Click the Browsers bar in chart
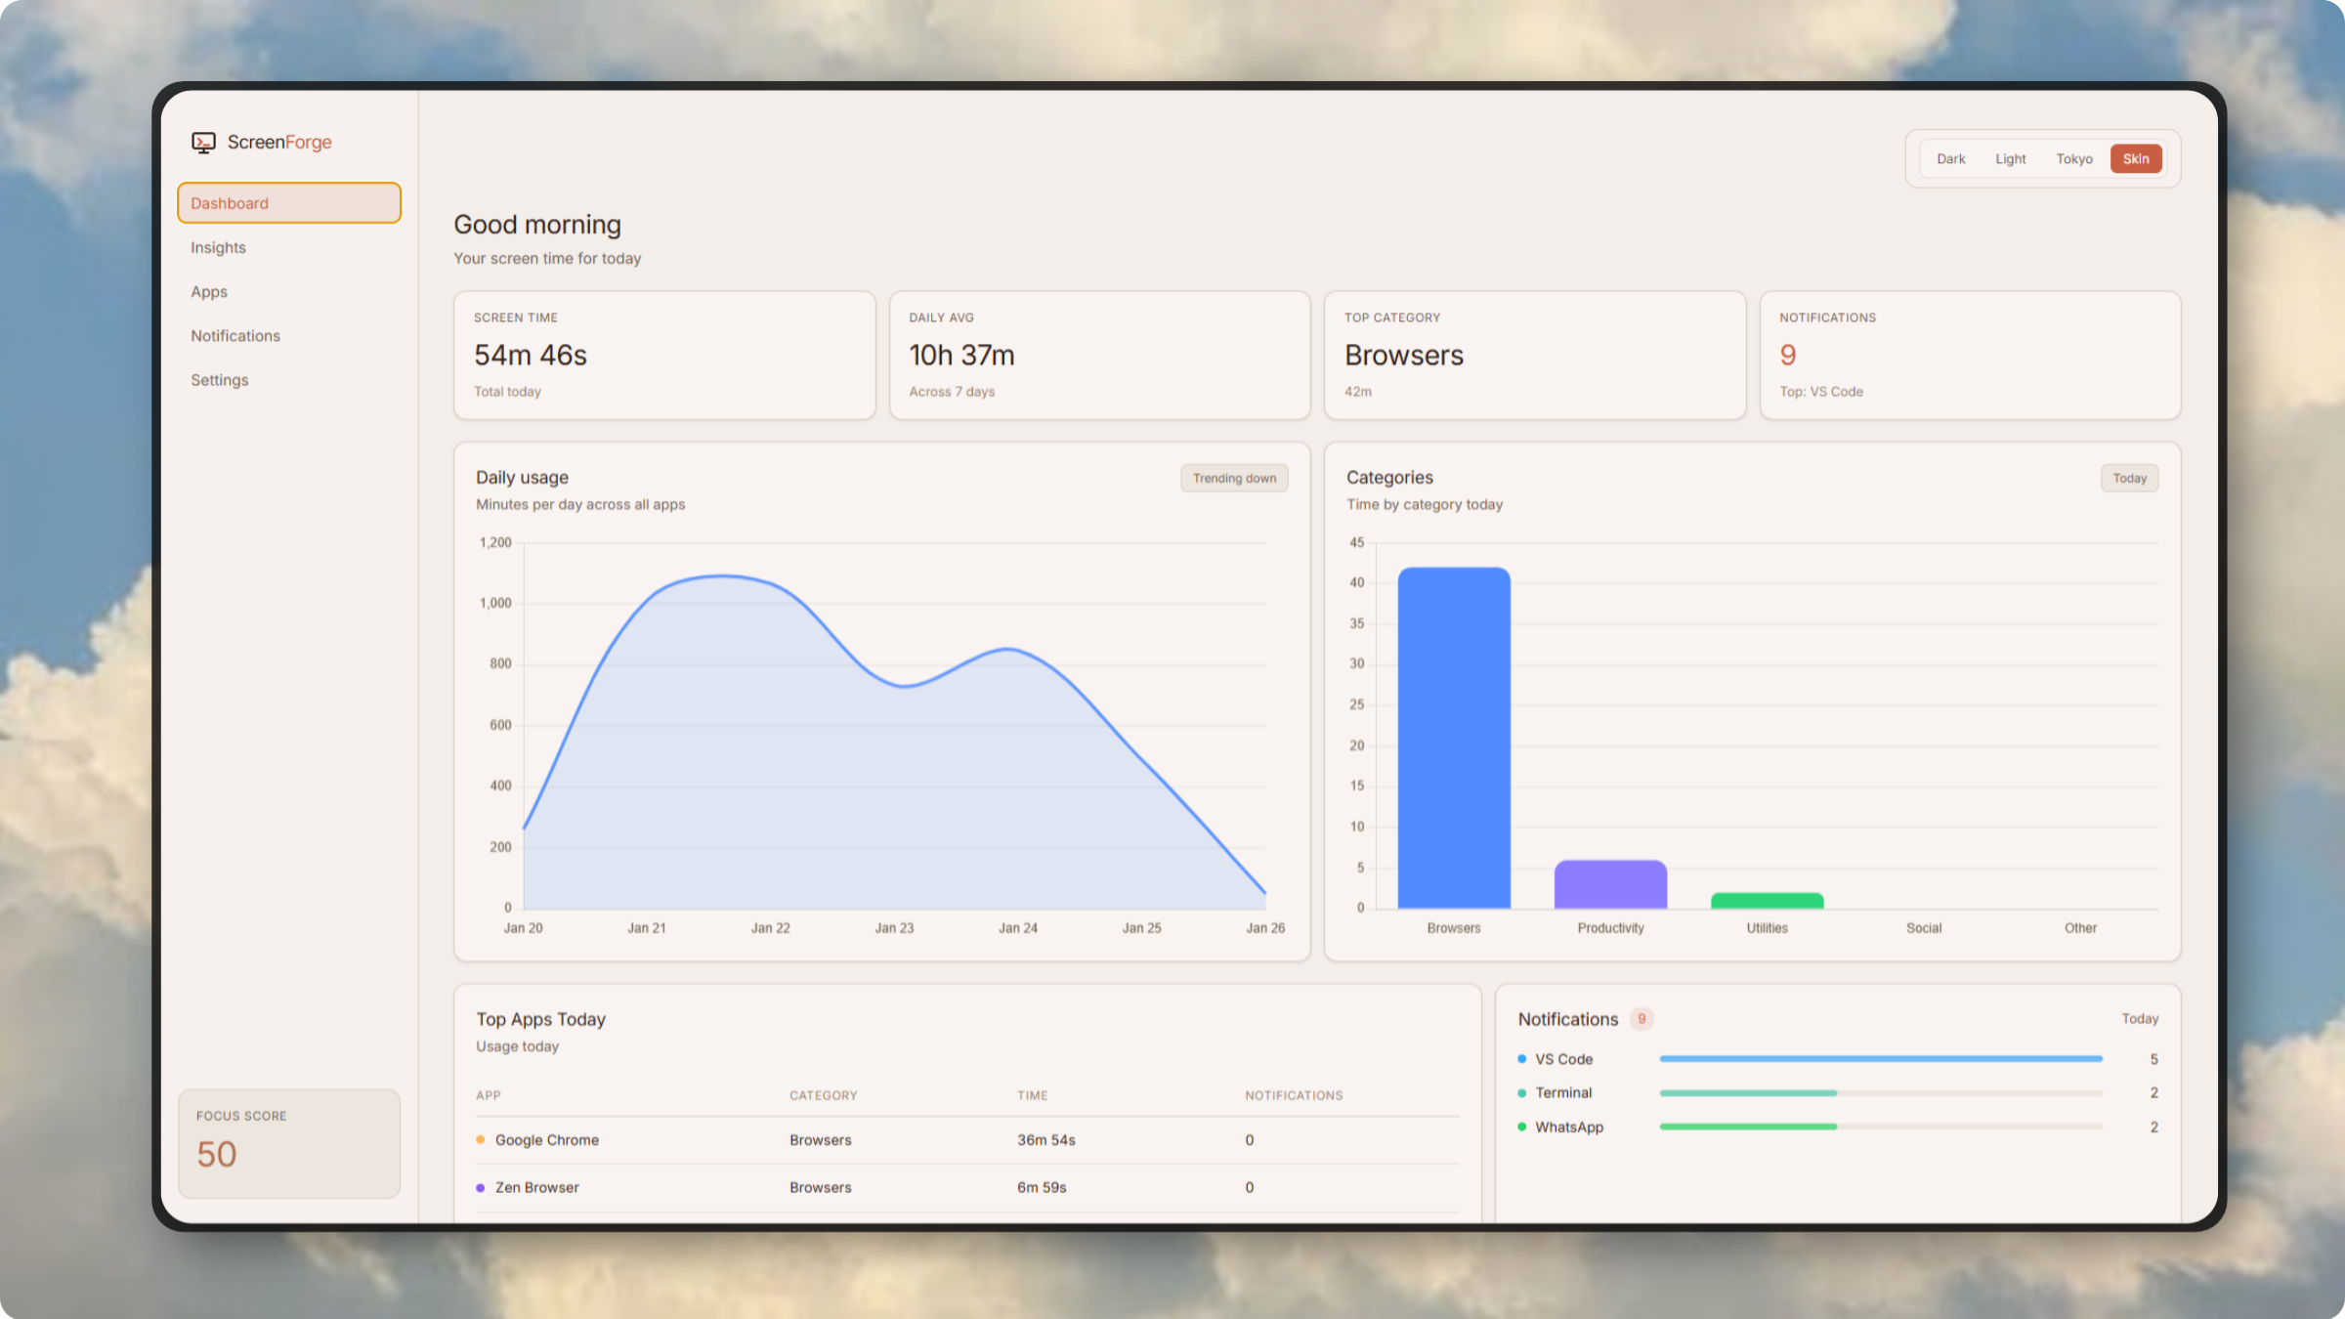Image resolution: width=2345 pixels, height=1319 pixels. pyautogui.click(x=1453, y=738)
